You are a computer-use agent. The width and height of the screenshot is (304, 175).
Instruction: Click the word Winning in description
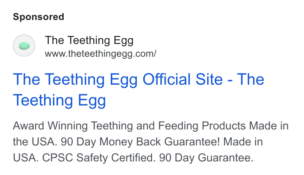coord(68,126)
